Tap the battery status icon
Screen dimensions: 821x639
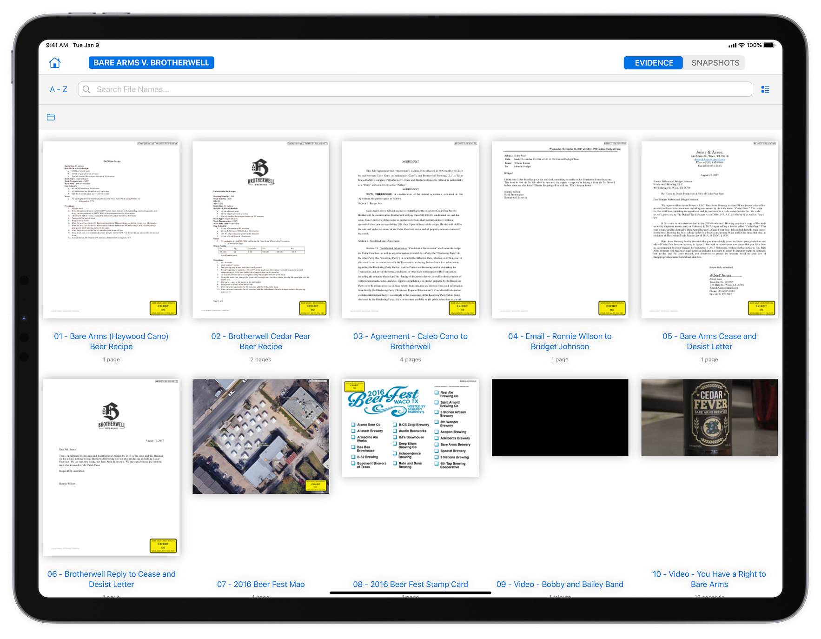point(769,45)
